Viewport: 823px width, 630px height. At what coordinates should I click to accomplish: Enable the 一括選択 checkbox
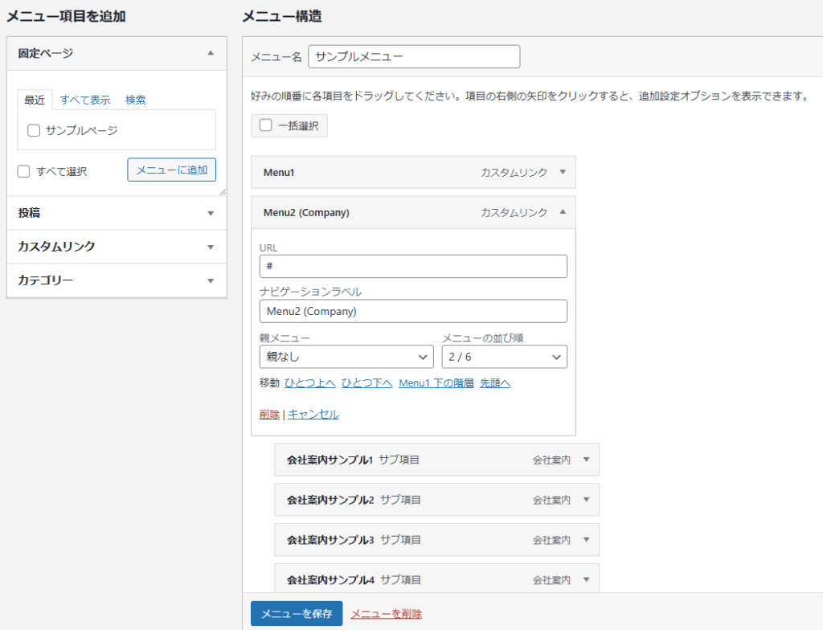265,125
